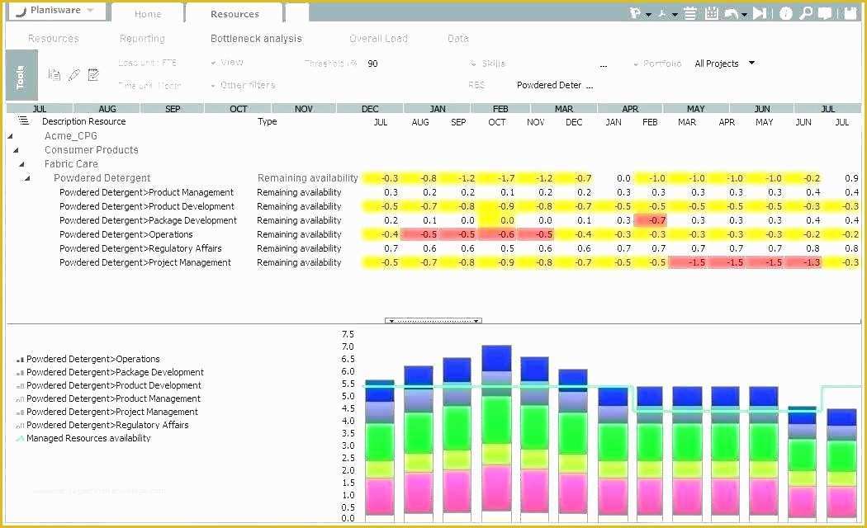Click the Product Management legend entry
The height and width of the screenshot is (528, 867).
tap(108, 398)
